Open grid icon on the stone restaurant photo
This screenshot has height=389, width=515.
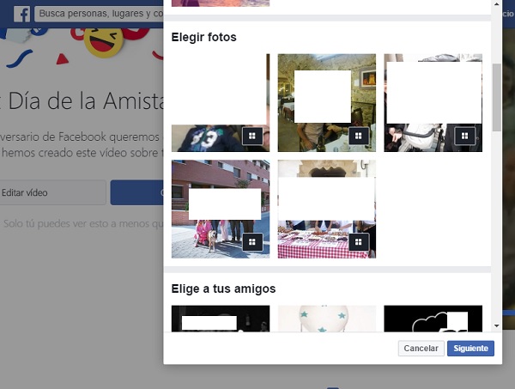click(x=358, y=136)
